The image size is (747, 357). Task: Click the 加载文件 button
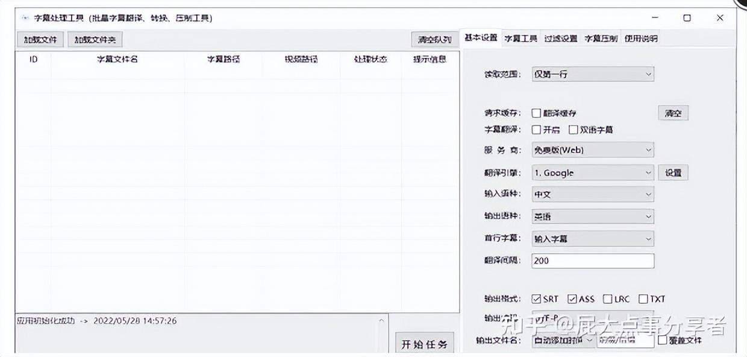click(40, 40)
